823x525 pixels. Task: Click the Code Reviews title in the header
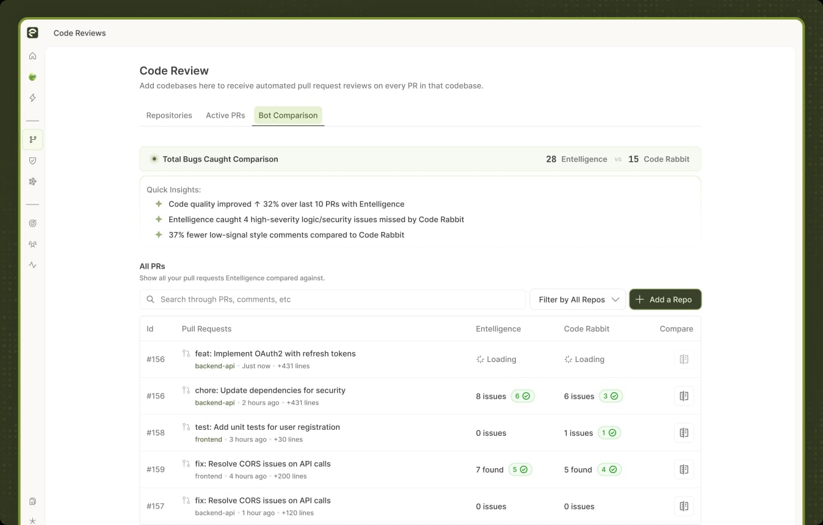pyautogui.click(x=80, y=33)
